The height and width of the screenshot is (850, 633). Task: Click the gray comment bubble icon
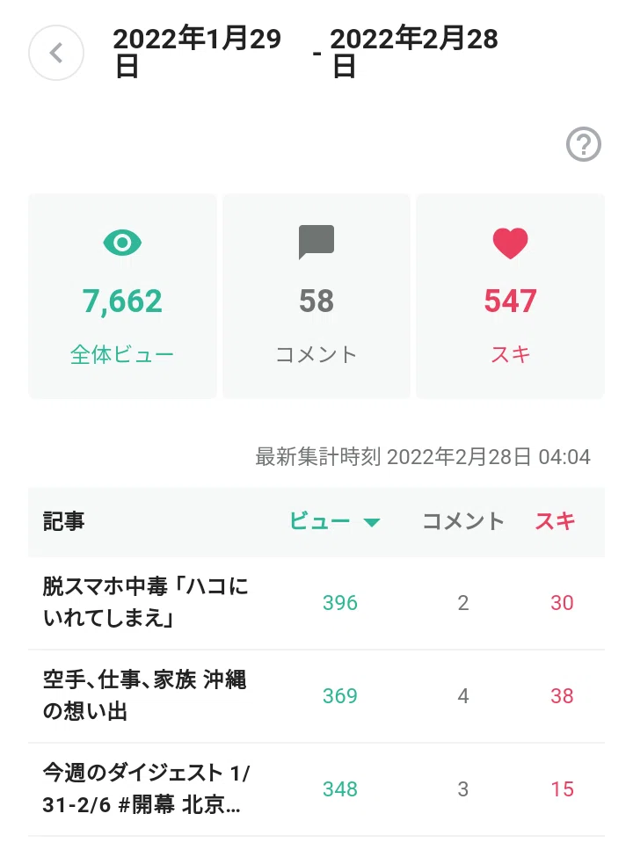316,242
